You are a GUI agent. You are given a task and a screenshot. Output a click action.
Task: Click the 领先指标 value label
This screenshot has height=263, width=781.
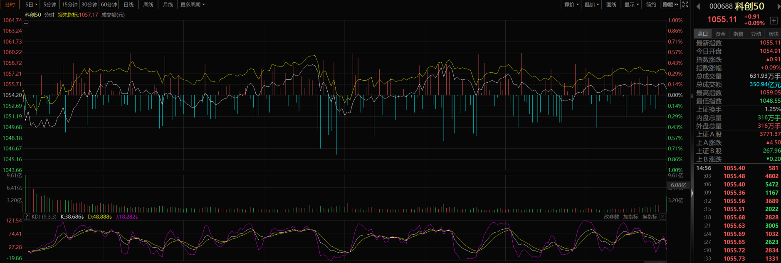78,15
